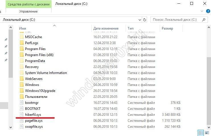Sort by the Размер column header

pos(167,28)
